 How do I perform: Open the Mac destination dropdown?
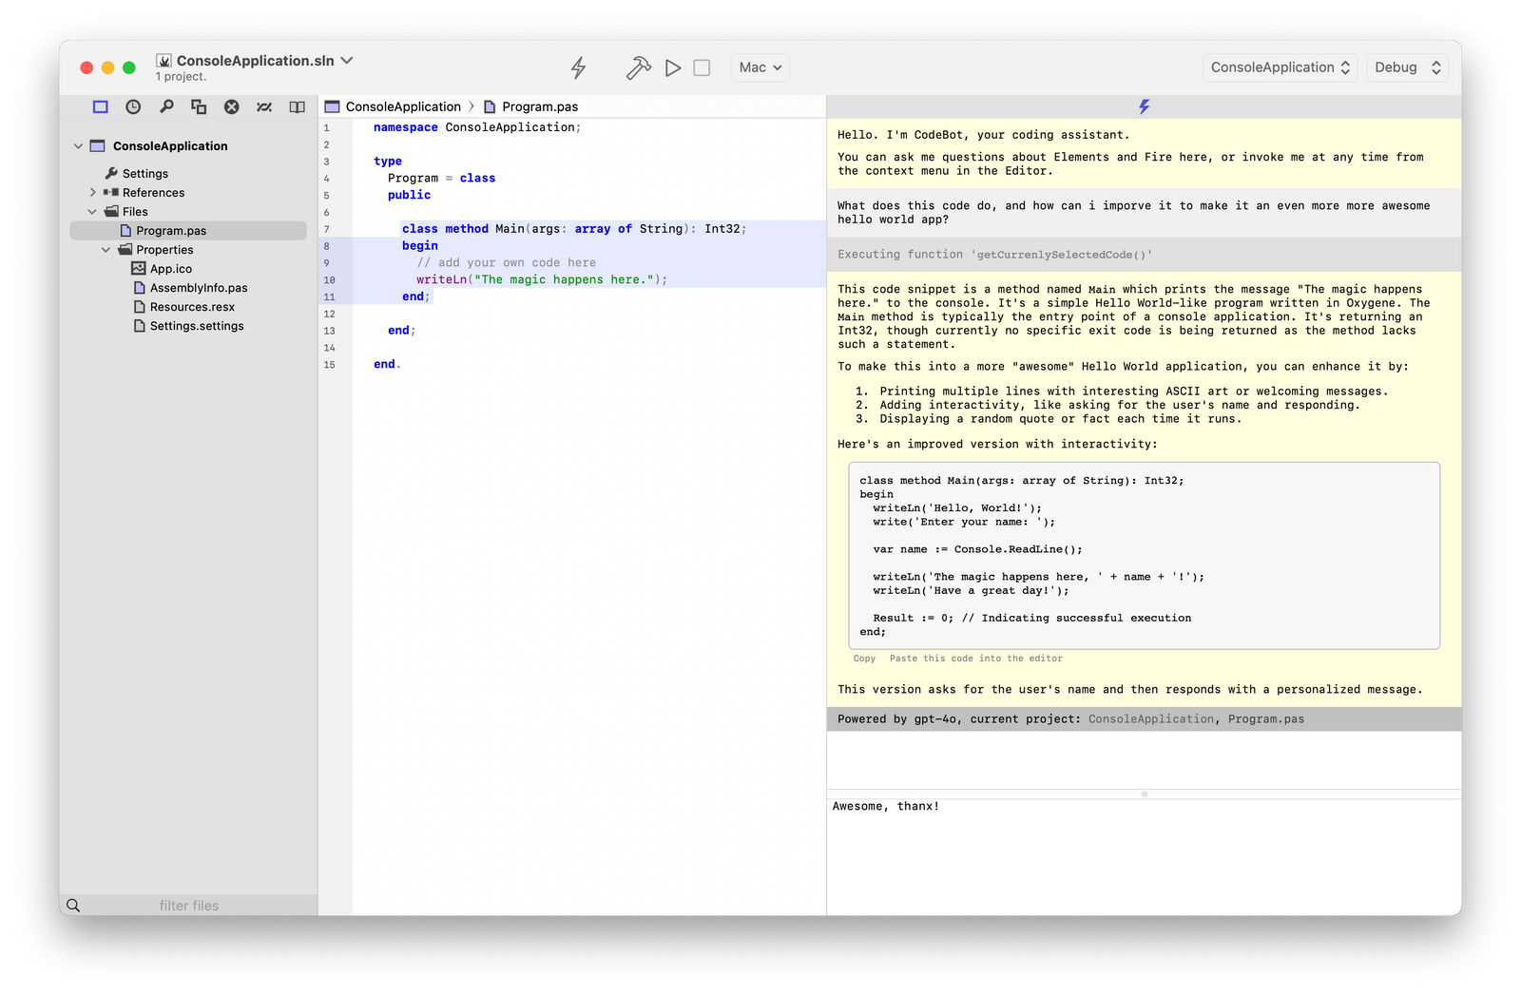(x=759, y=67)
